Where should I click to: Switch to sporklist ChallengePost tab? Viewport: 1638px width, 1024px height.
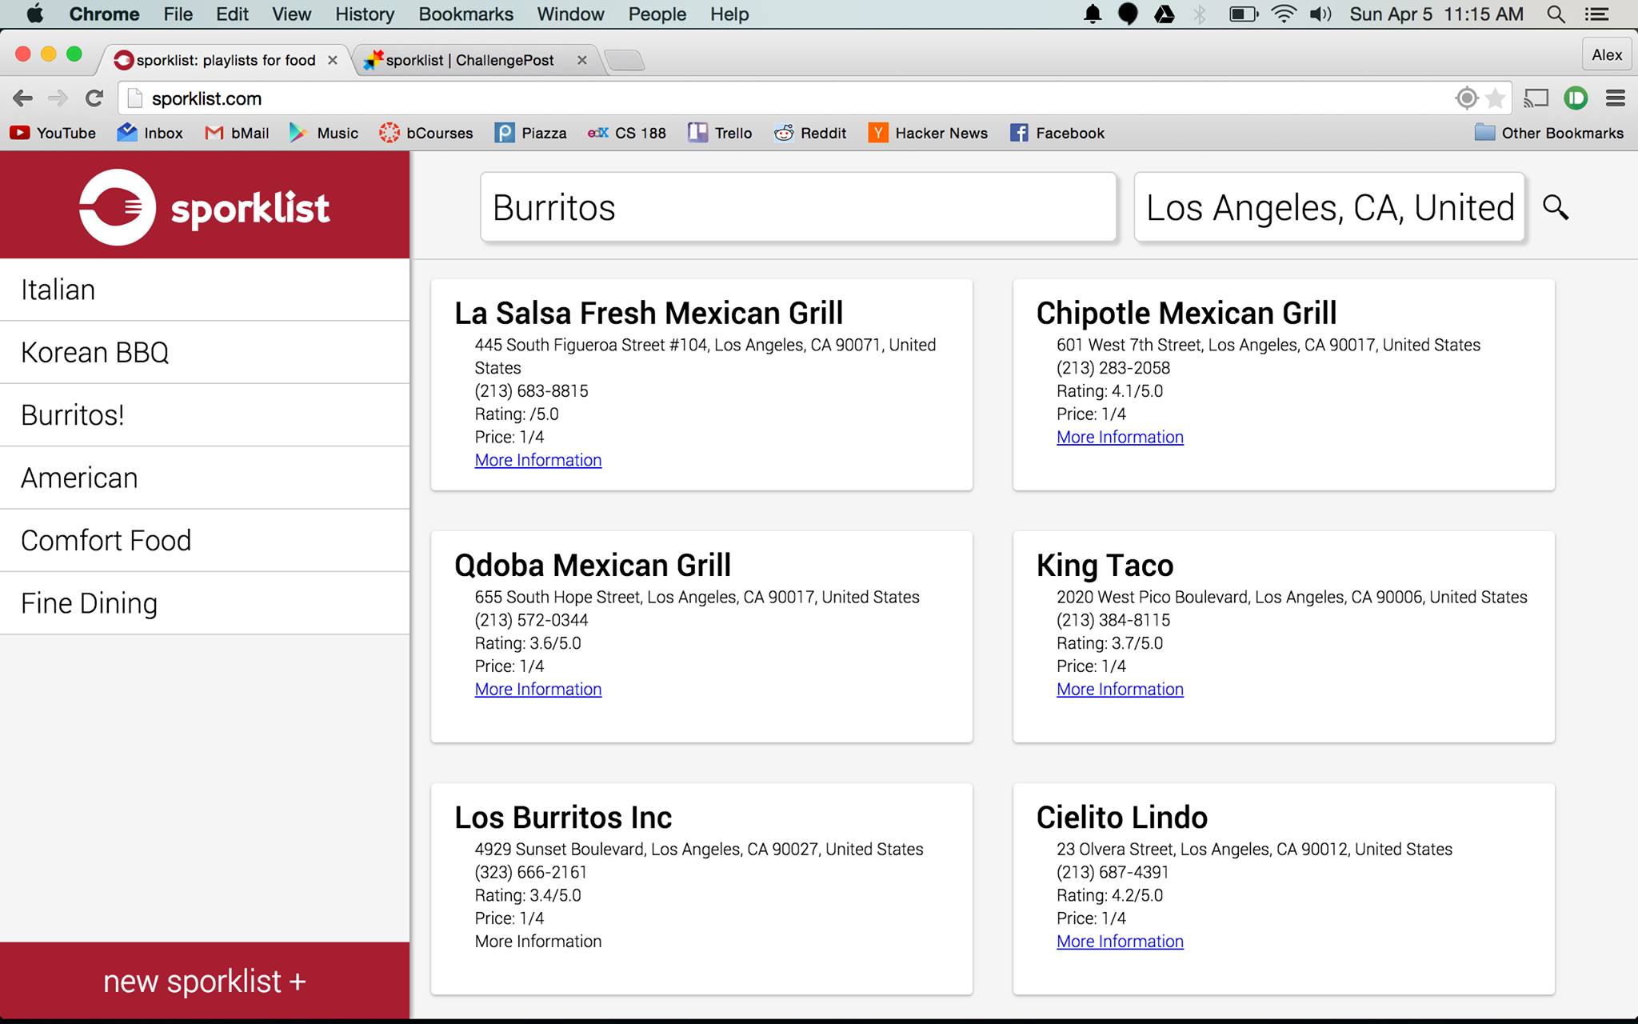click(469, 60)
